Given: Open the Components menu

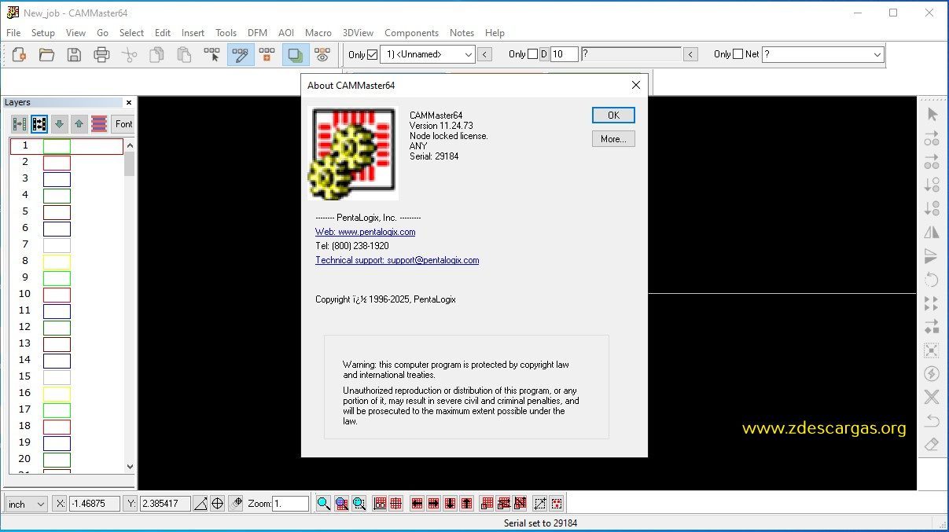Looking at the screenshot, I should [x=411, y=33].
